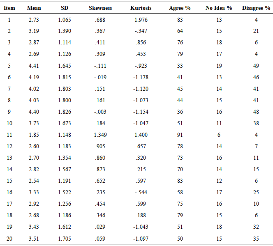Click the kurtosis value -1.178
Image resolution: width=273 pixels, height=246 pixels.
coord(141,77)
